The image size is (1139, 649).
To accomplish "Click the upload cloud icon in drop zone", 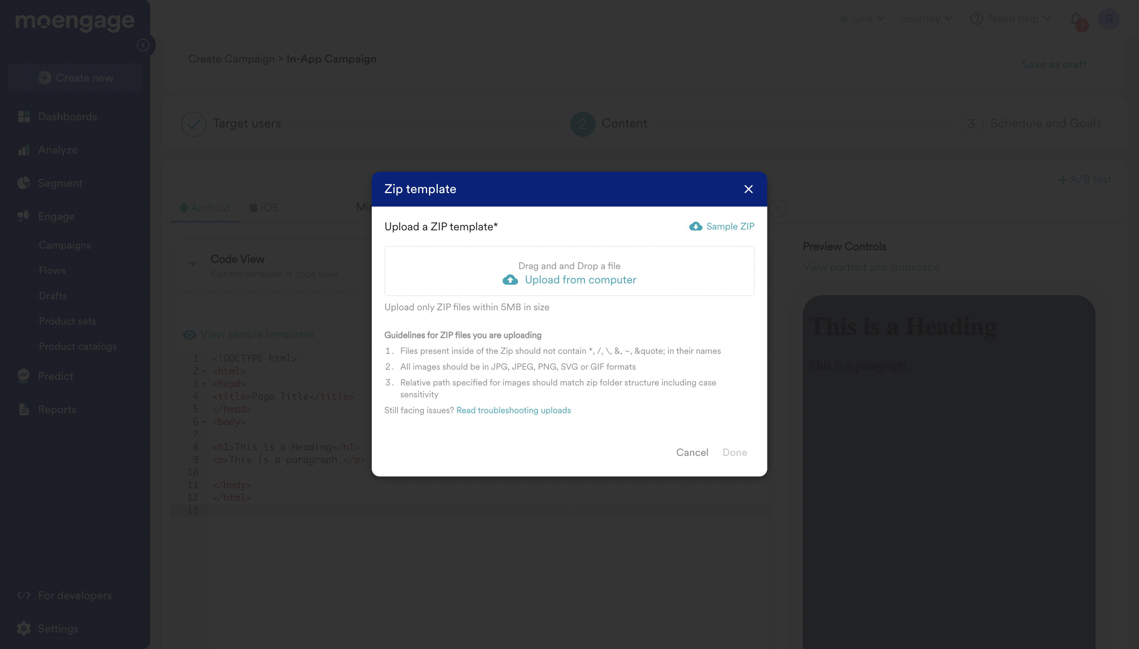I will [x=510, y=280].
